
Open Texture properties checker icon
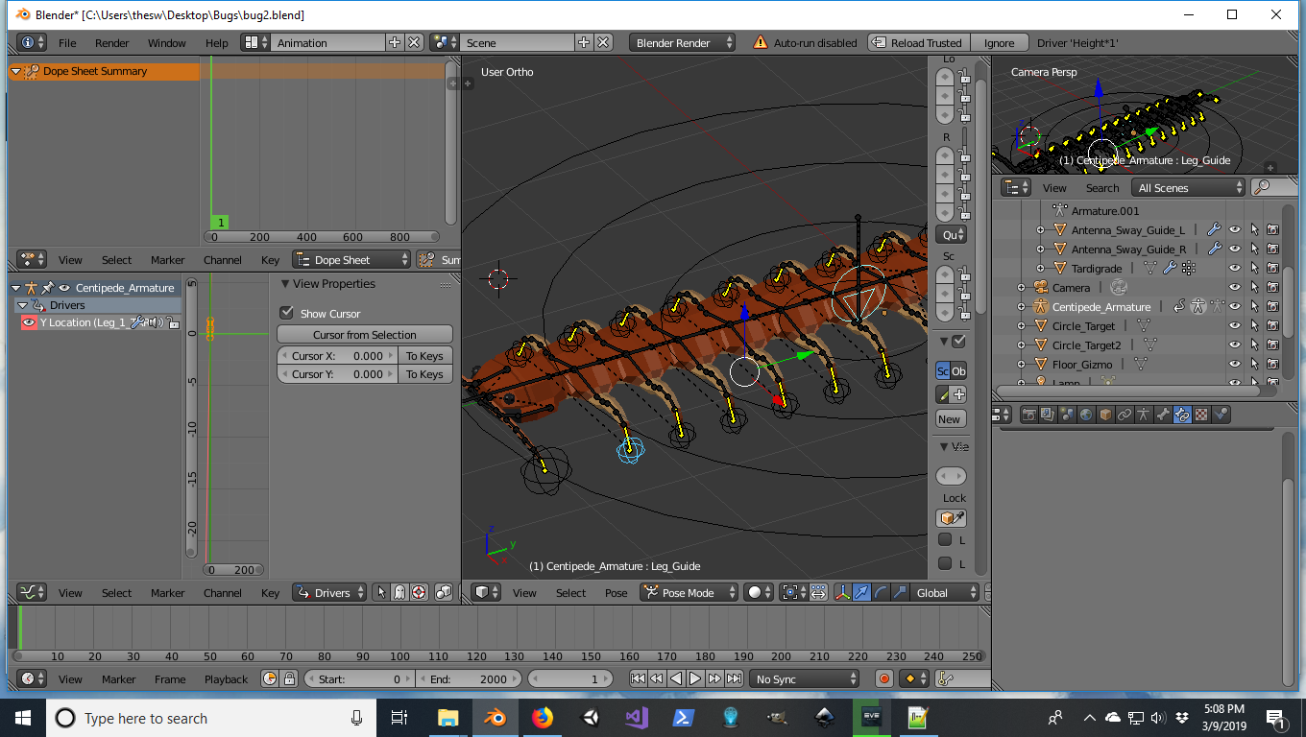[x=1201, y=415]
